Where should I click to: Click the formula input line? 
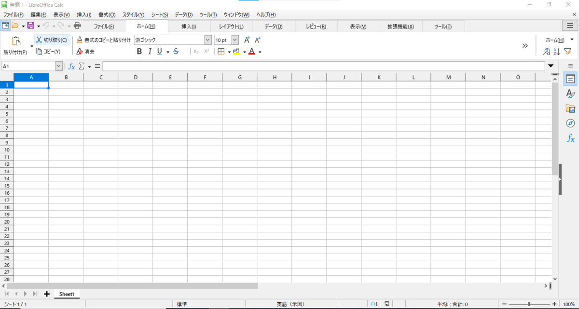click(x=324, y=66)
